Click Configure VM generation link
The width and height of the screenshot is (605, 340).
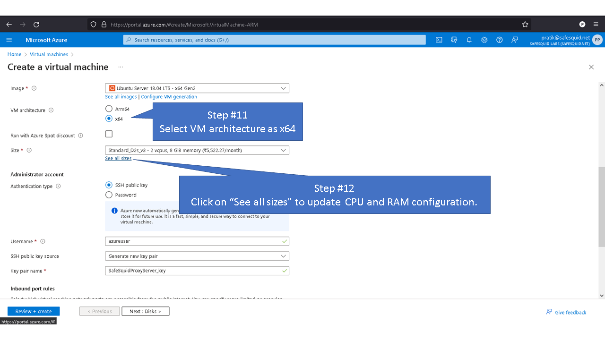(x=169, y=97)
